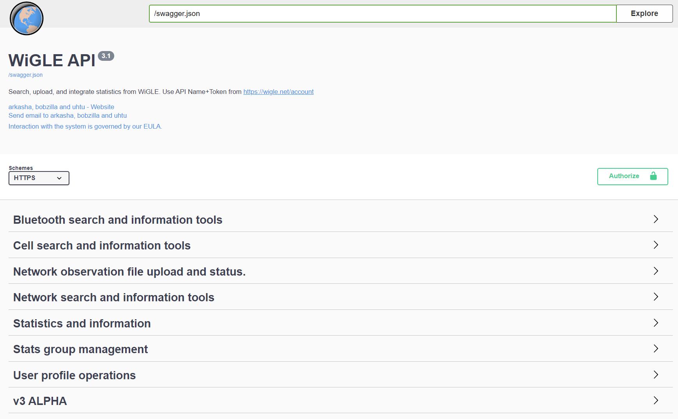Open Stats group management heading
The image size is (678, 419).
(x=80, y=349)
